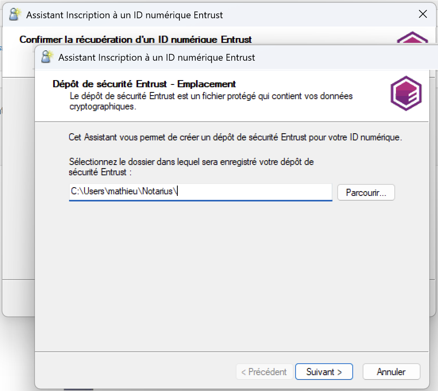Viewport: 438px width, 391px height.
Task: Close the background Entrust assistant window
Action: [423, 15]
